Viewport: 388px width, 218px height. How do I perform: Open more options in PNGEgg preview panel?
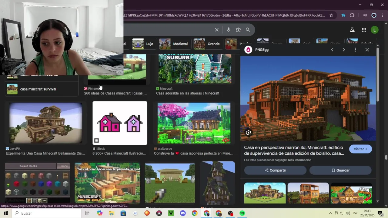coord(355,50)
